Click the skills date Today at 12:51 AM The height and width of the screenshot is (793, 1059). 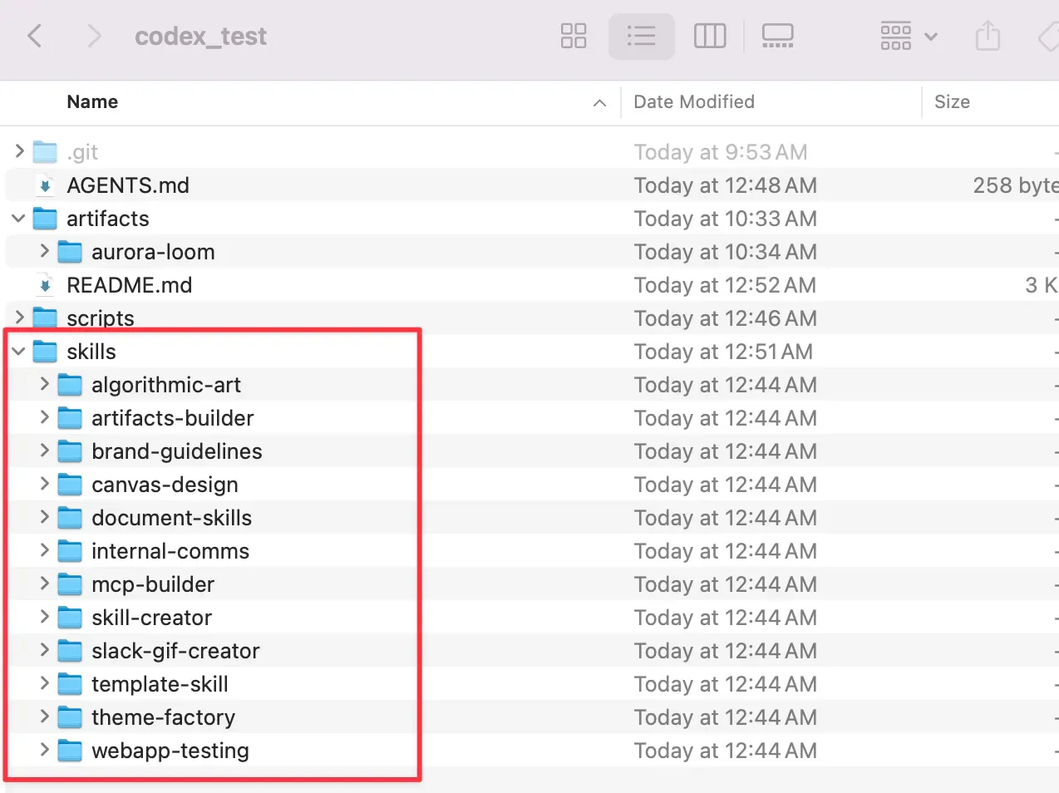click(x=723, y=352)
